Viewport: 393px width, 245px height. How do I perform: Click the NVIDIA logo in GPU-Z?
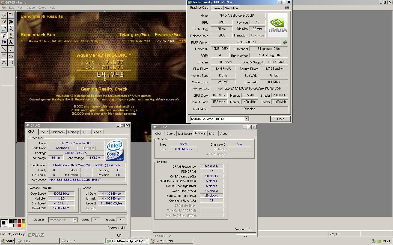pos(278,25)
